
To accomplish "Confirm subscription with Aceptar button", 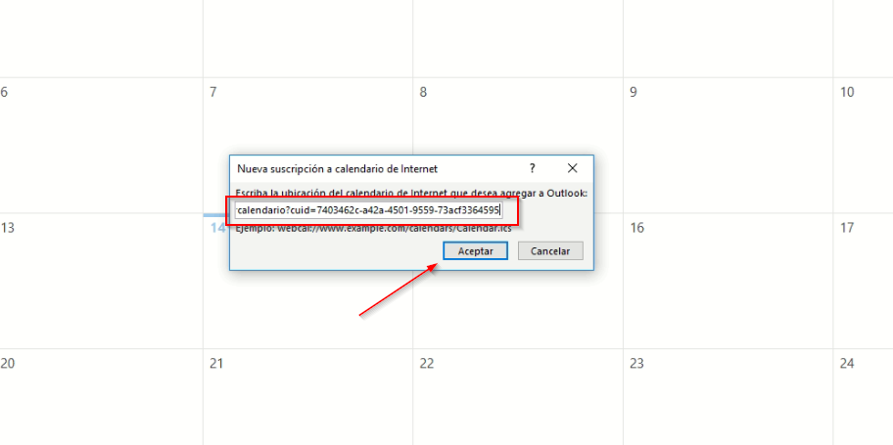I will click(475, 251).
